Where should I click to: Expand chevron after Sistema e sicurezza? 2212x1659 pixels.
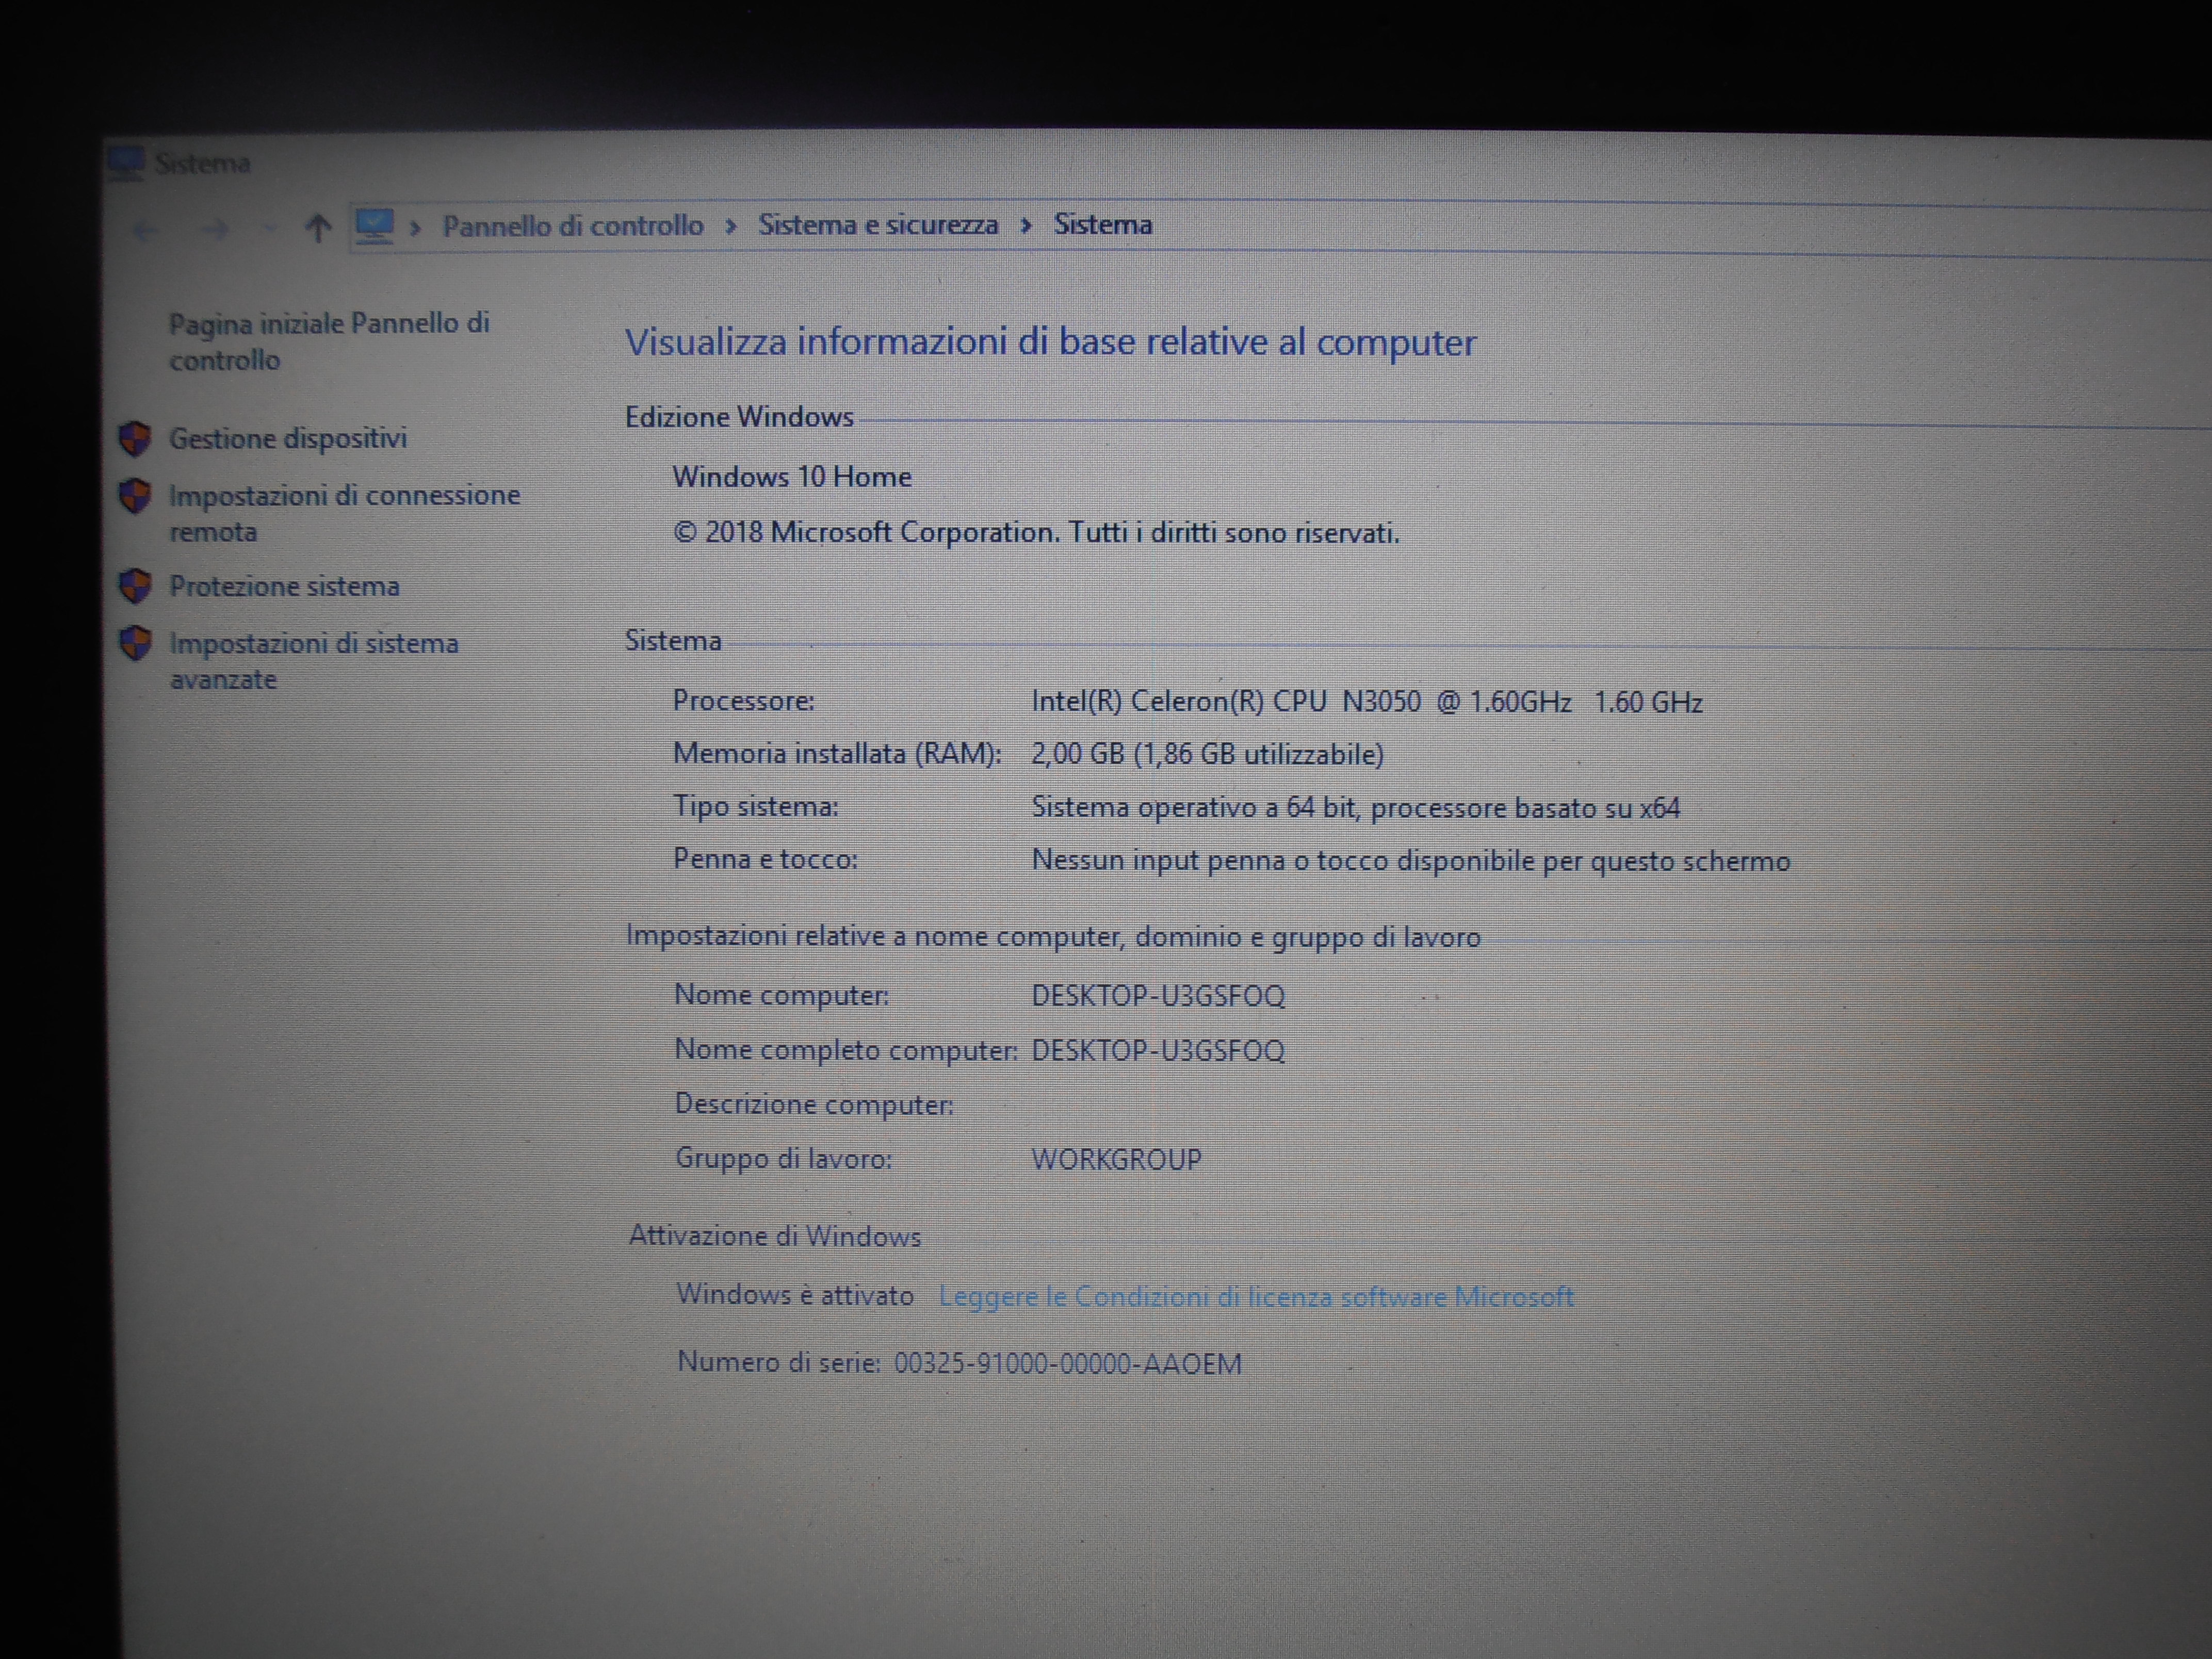click(1026, 225)
